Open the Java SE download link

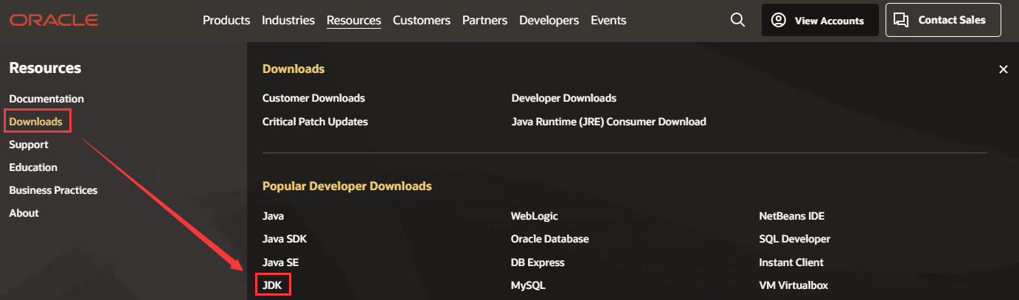(280, 262)
